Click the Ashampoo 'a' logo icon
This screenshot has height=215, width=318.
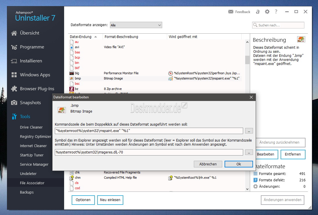coord(258,12)
